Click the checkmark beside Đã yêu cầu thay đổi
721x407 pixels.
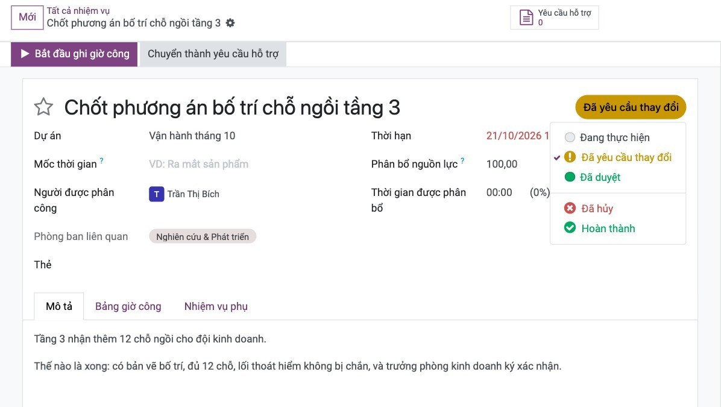point(557,158)
